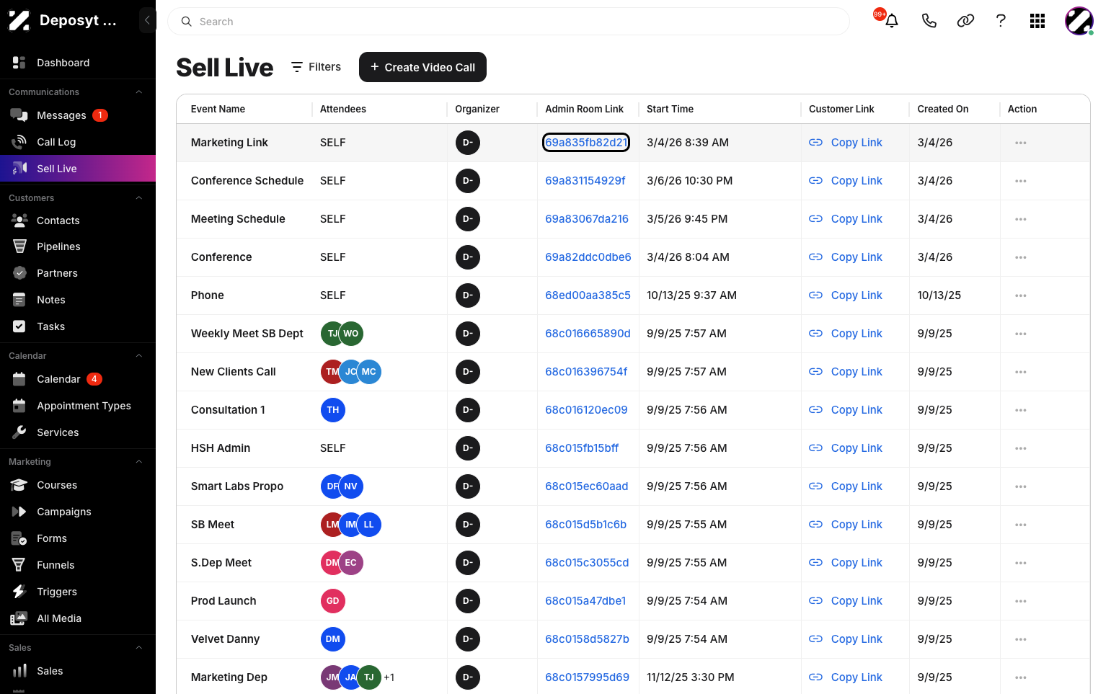The image size is (1111, 694).
Task: Open the actions menu for SB Meet
Action: point(1020,525)
